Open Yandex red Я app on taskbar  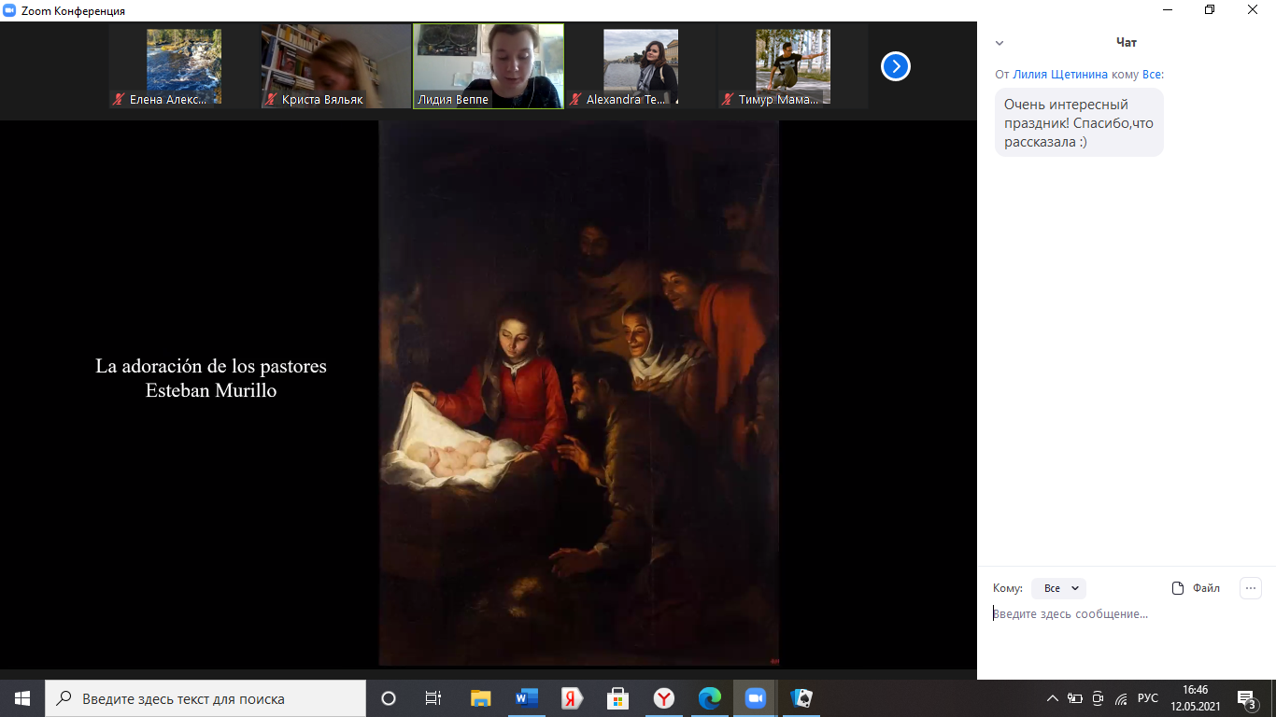point(572,698)
